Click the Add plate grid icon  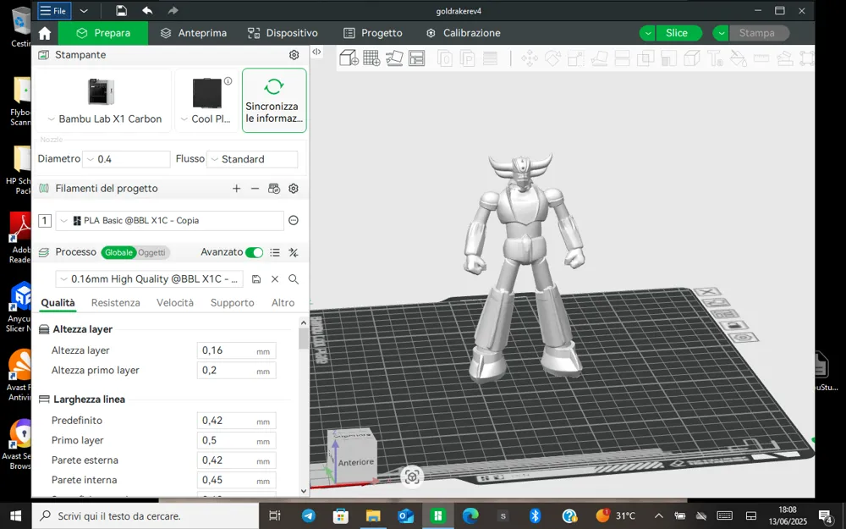(x=371, y=58)
